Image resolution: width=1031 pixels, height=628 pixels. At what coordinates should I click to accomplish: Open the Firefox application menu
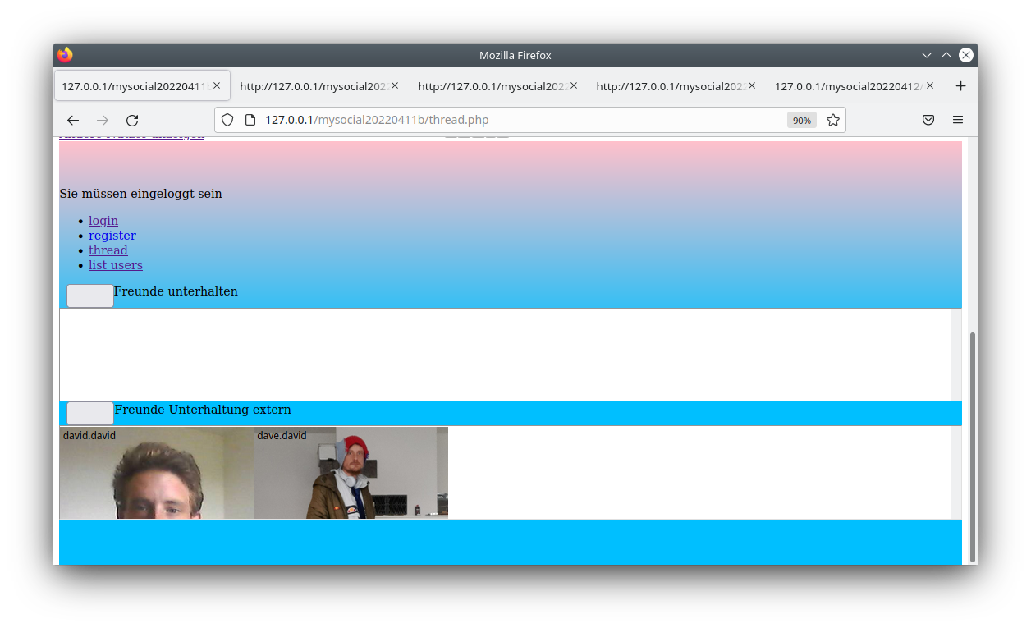[x=957, y=120]
